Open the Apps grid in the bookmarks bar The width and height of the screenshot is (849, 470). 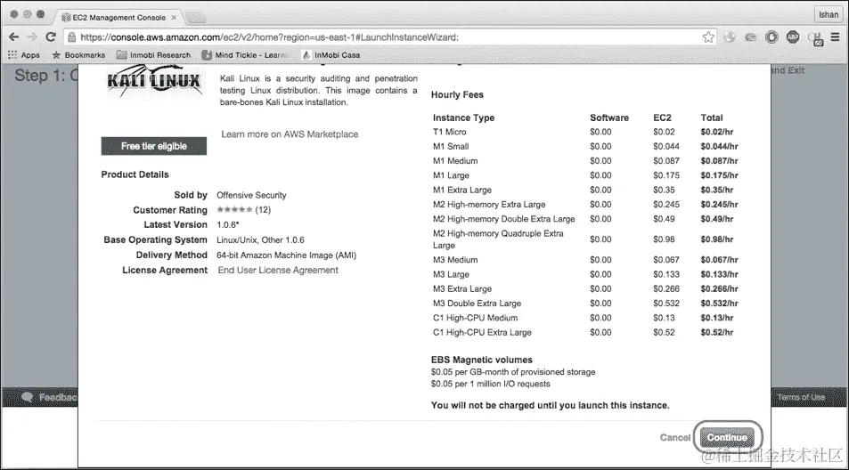23,54
